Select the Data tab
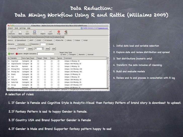Image resolution: width=183 pixels, height=137 pixels. coord(9,37)
